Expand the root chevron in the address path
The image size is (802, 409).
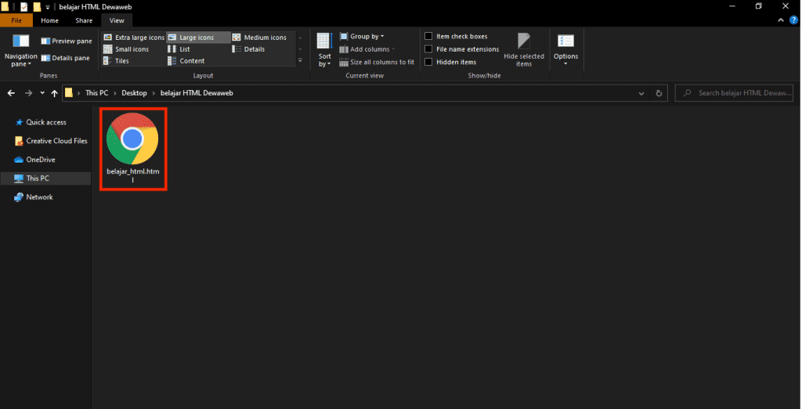point(79,93)
